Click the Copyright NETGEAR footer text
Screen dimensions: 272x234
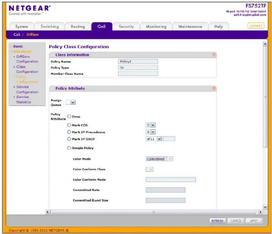[x=39, y=230]
